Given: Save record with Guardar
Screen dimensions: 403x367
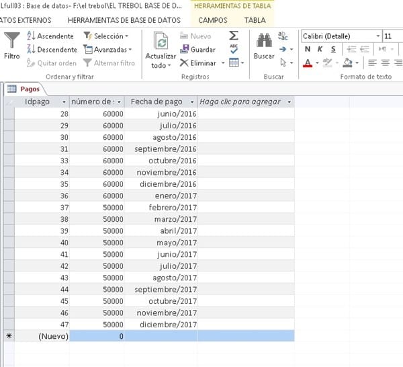Looking at the screenshot, I should point(197,49).
